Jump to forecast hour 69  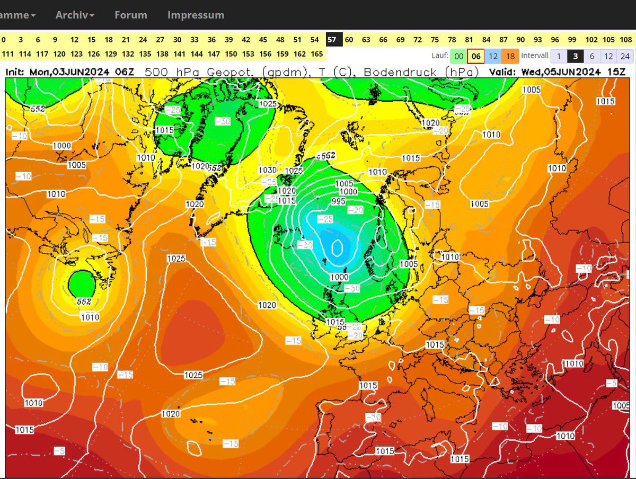point(400,40)
